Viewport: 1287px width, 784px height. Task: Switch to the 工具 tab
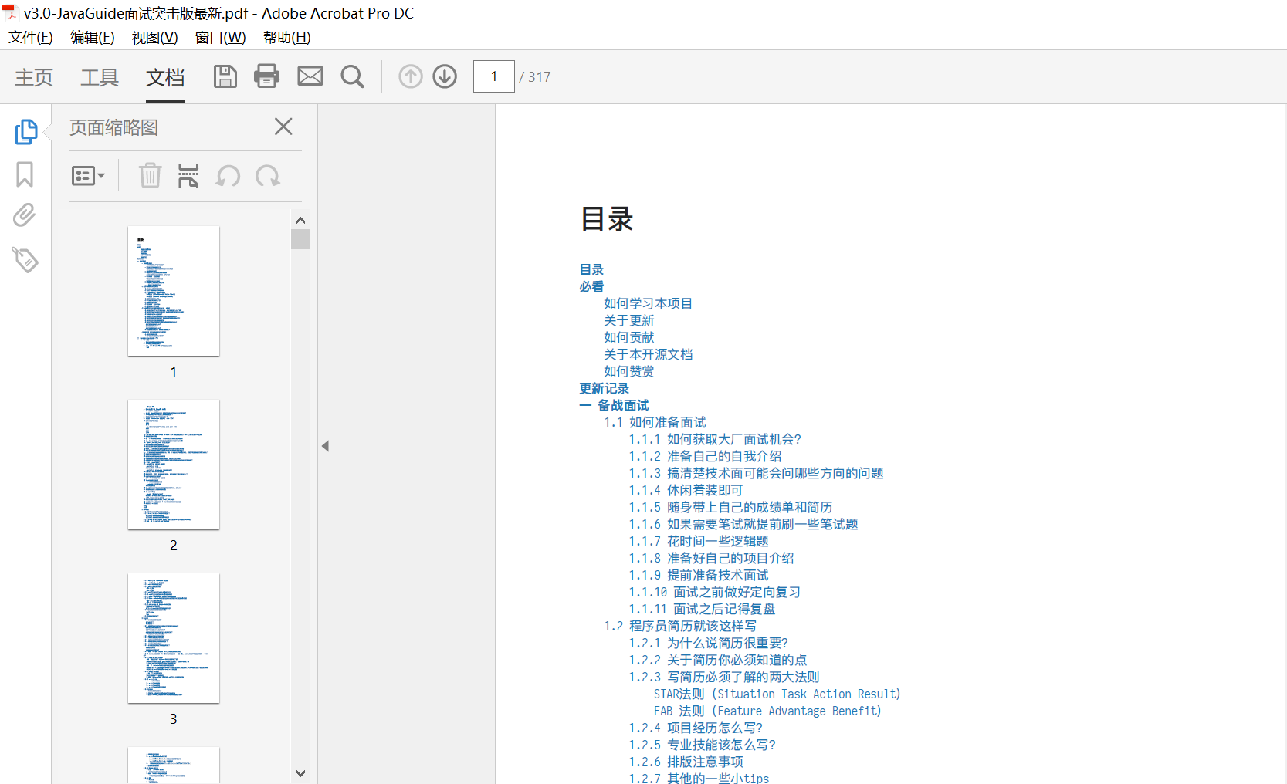(x=100, y=77)
